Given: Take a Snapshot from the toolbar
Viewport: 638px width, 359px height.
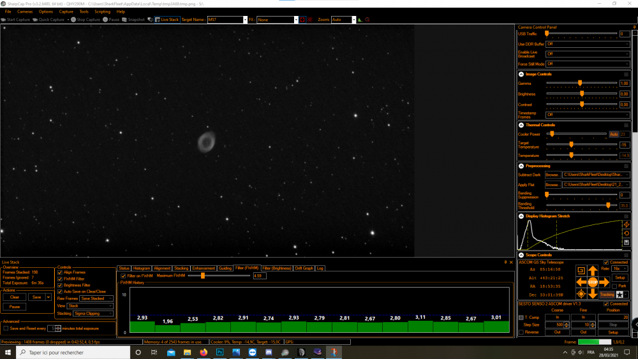Looking at the screenshot, I should click(133, 20).
